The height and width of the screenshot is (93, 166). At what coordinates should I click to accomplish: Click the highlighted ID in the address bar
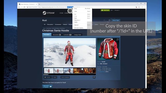pos(70,7)
